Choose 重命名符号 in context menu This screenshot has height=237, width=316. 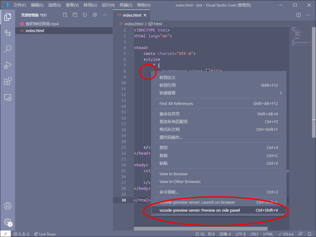[x=219, y=114]
